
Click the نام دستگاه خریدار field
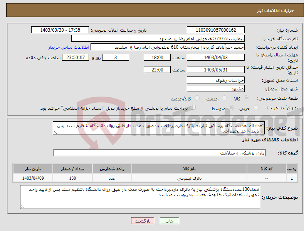158,39
